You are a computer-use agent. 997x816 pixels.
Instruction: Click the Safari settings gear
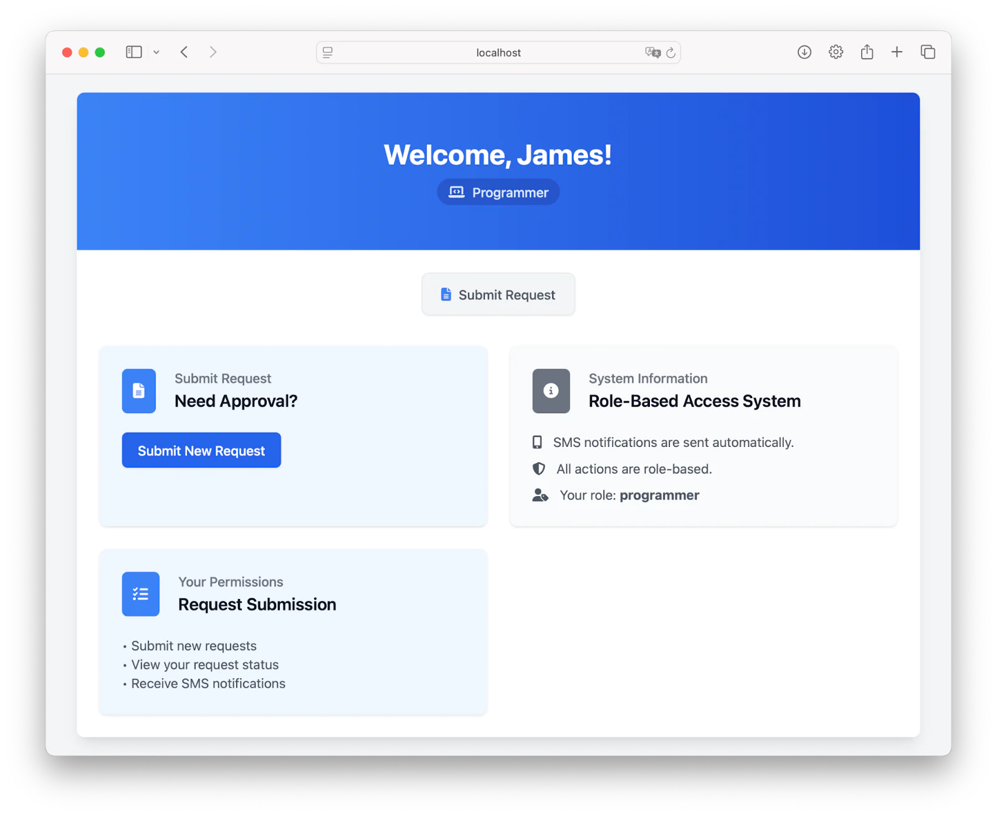(x=835, y=52)
